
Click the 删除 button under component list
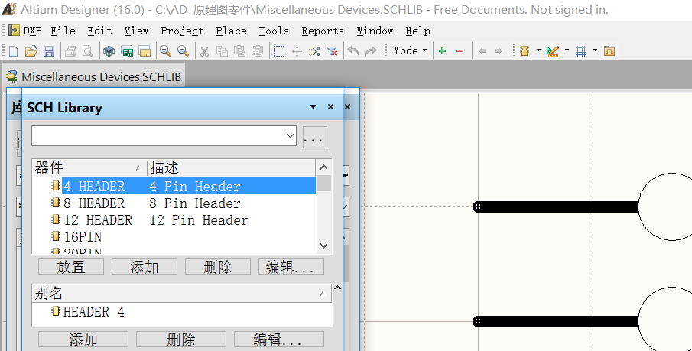click(x=218, y=267)
